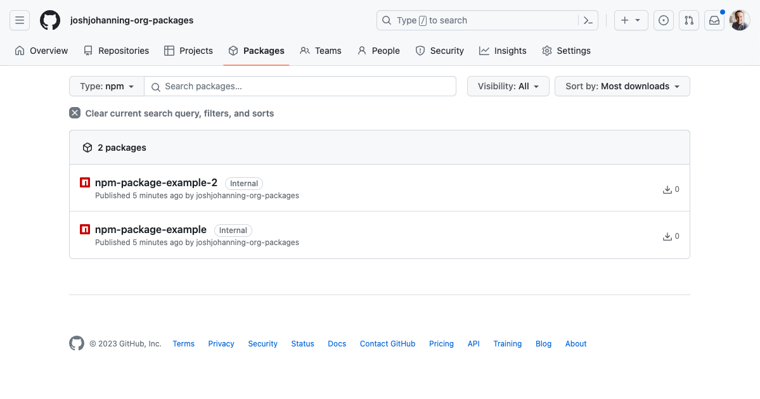This screenshot has width=760, height=399.
Task: Open the Sort by: Most downloads dropdown
Action: click(622, 86)
